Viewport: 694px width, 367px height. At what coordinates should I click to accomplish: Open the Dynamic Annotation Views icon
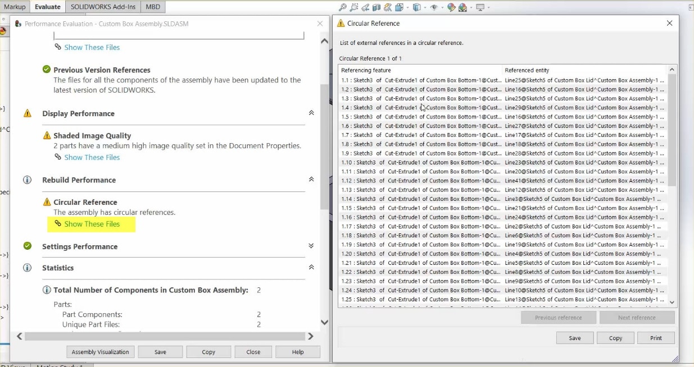point(388,7)
